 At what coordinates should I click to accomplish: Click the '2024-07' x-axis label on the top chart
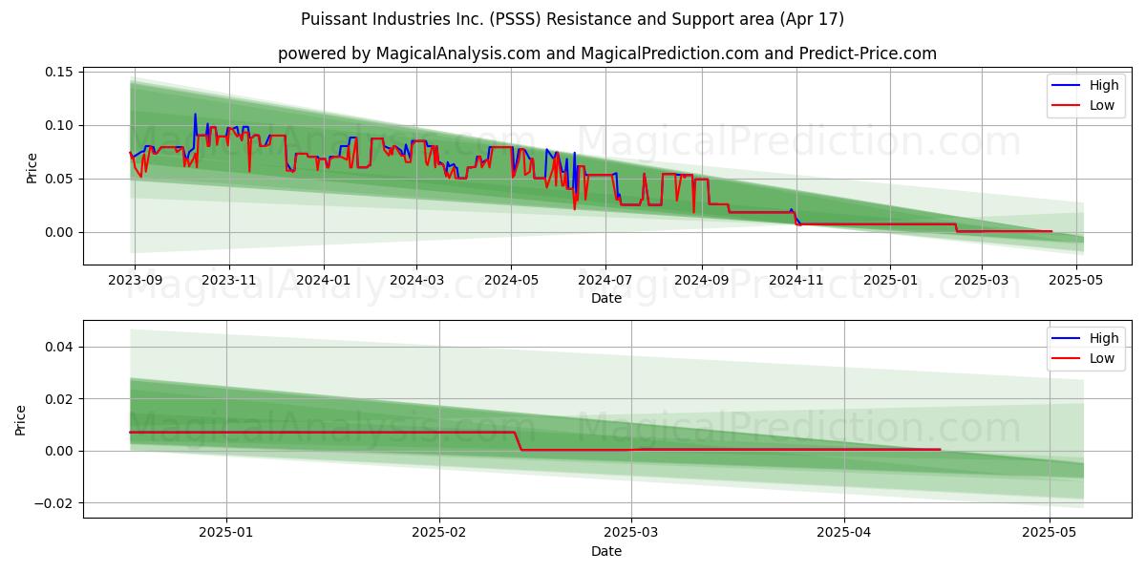tap(605, 280)
